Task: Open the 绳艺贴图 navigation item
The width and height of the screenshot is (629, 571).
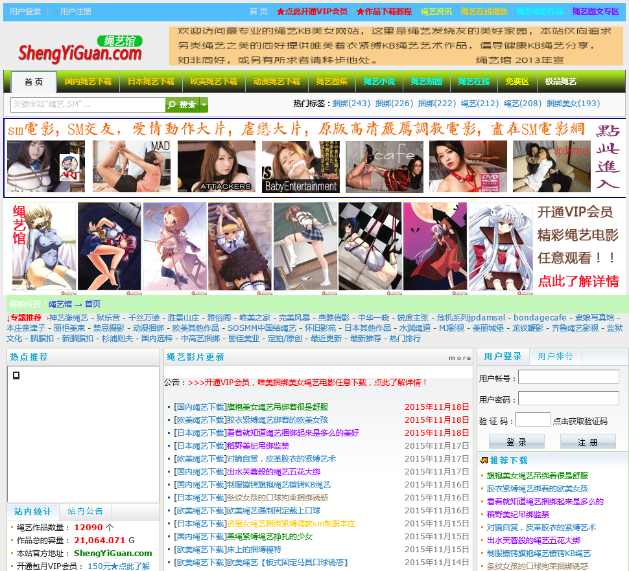Action: [x=427, y=82]
